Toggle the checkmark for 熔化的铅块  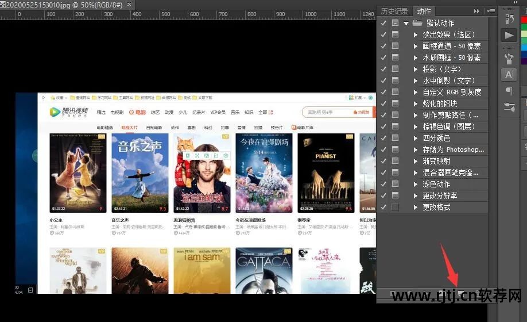pyautogui.click(x=383, y=103)
